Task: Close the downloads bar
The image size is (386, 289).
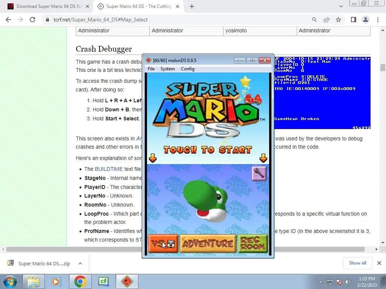Action: pyautogui.click(x=379, y=263)
